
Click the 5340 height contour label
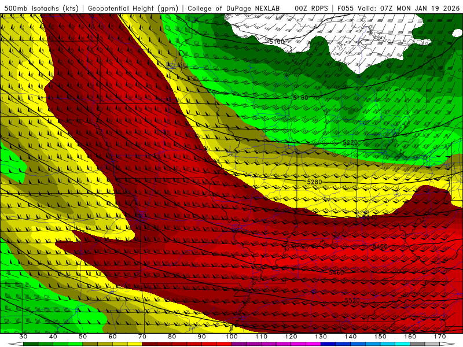pyautogui.click(x=370, y=217)
